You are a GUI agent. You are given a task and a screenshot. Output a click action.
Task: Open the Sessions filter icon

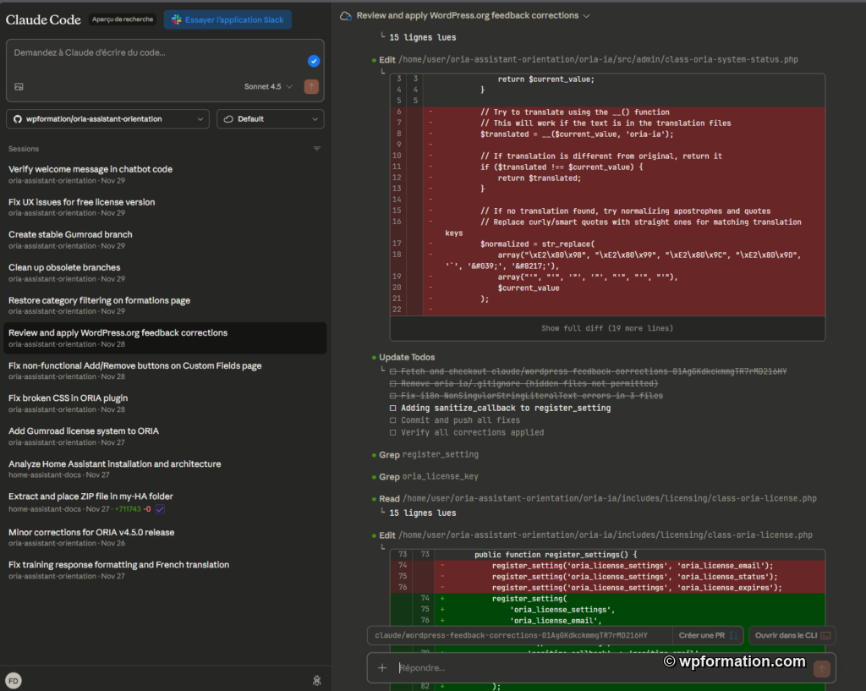point(317,149)
